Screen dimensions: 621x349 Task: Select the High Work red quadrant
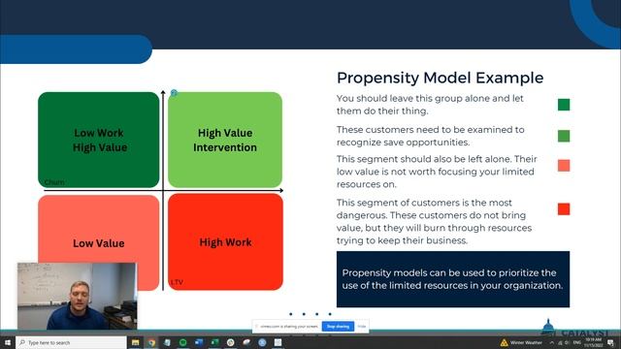[225, 241]
